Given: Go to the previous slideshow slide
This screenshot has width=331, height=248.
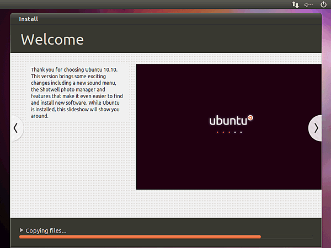Looking at the screenshot, I should 16,128.
